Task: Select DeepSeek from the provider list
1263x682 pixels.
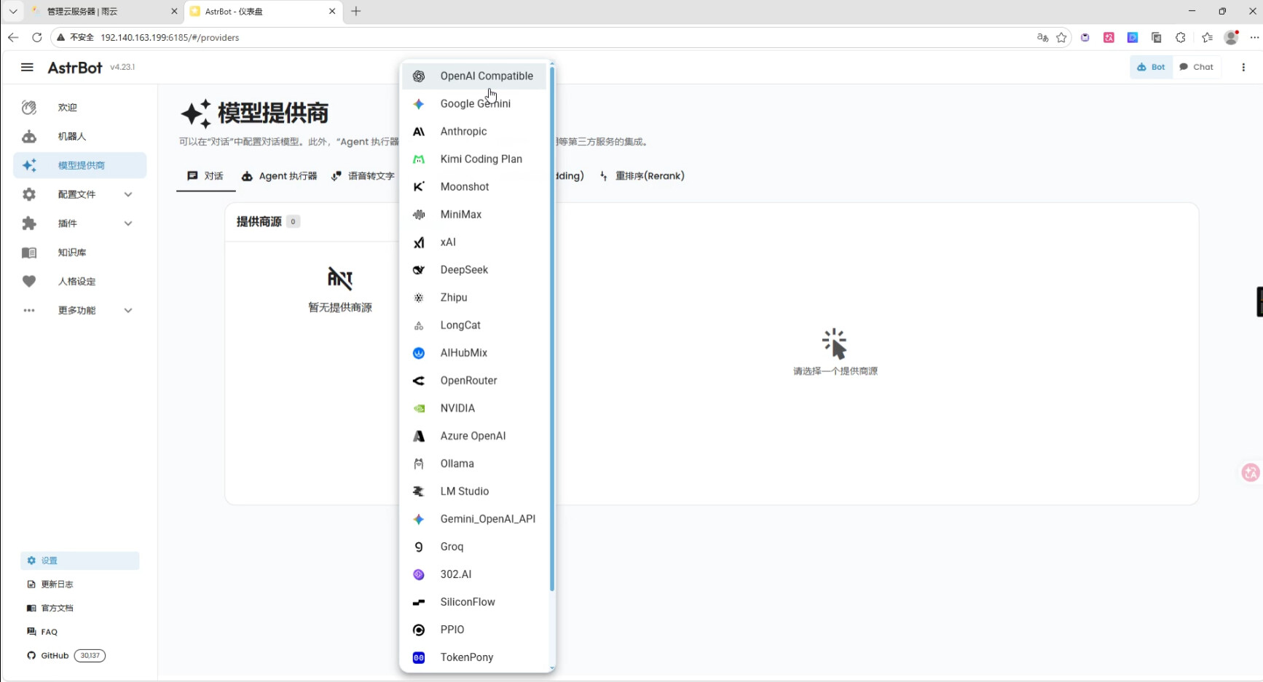Action: coord(464,270)
